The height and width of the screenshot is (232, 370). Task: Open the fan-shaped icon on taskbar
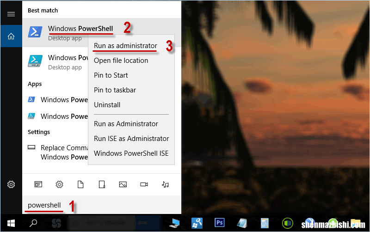56,223
